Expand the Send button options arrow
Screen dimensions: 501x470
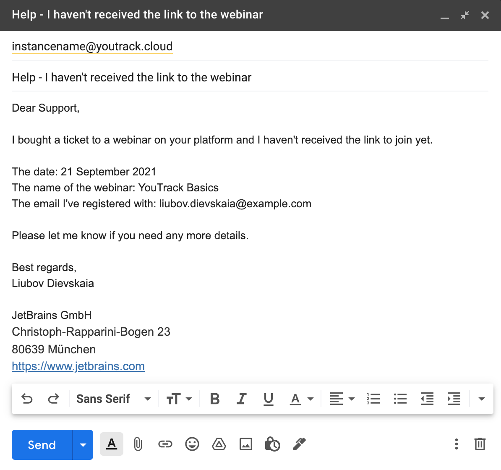coord(82,444)
